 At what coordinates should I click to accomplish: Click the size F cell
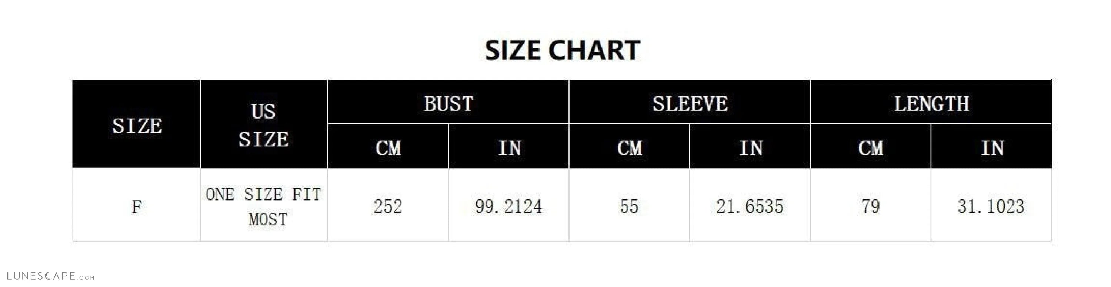pos(136,205)
